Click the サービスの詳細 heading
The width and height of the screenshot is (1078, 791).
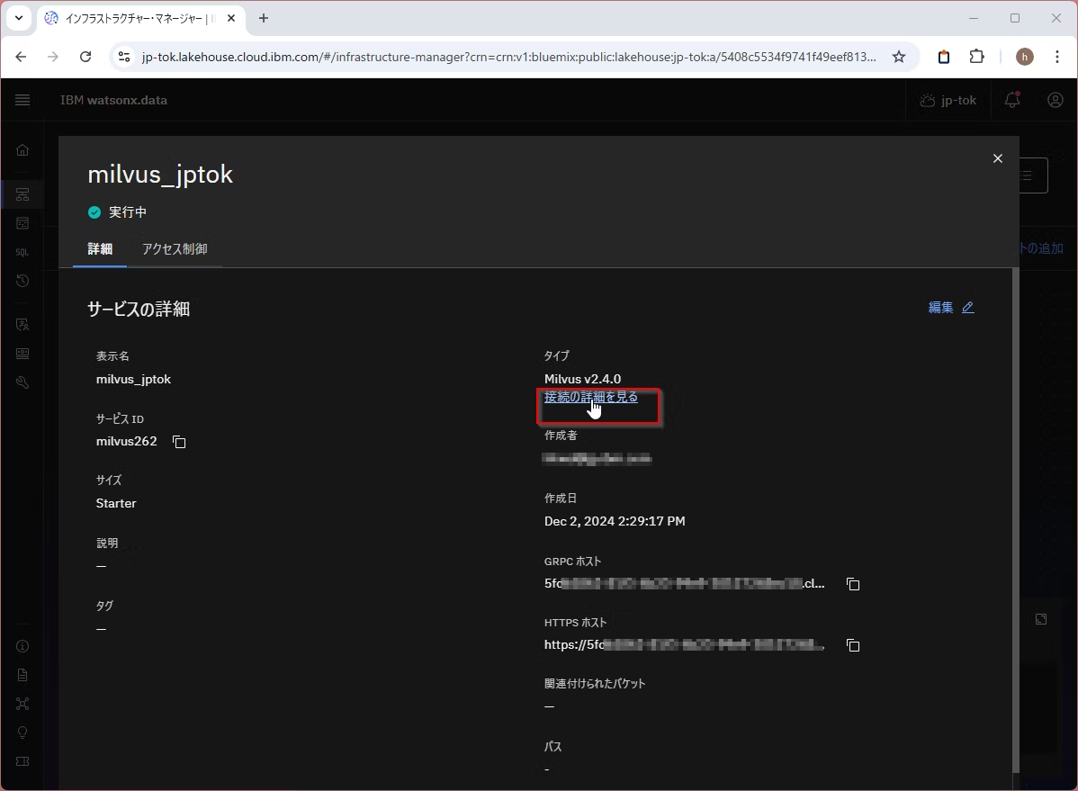pos(139,310)
